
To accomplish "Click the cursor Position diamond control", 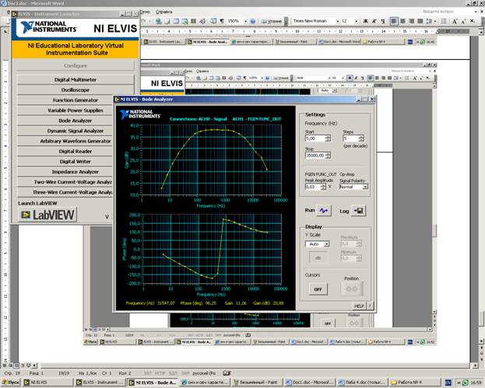I will (352, 289).
